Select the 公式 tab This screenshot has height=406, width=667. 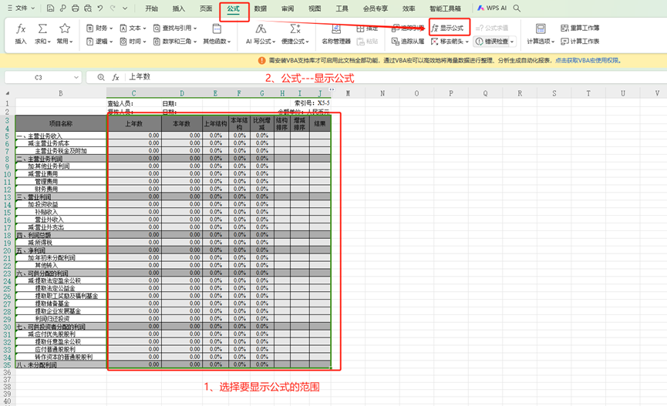pos(233,8)
